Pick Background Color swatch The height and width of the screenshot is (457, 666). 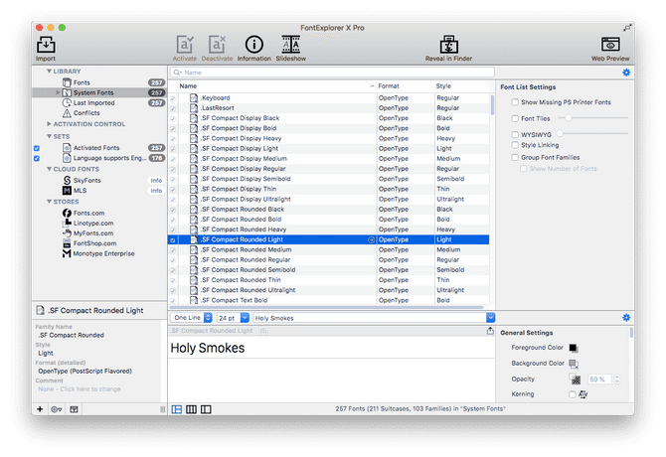[574, 364]
